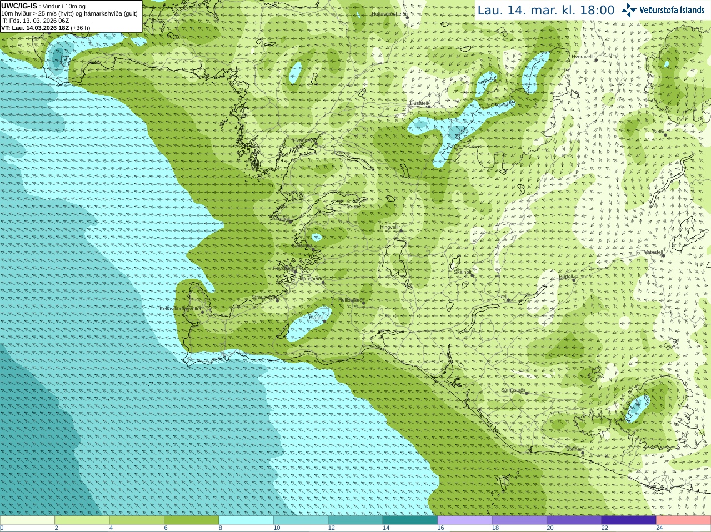Select the Straumsvík station label
The width and height of the screenshot is (711, 532).
pyautogui.click(x=264, y=297)
